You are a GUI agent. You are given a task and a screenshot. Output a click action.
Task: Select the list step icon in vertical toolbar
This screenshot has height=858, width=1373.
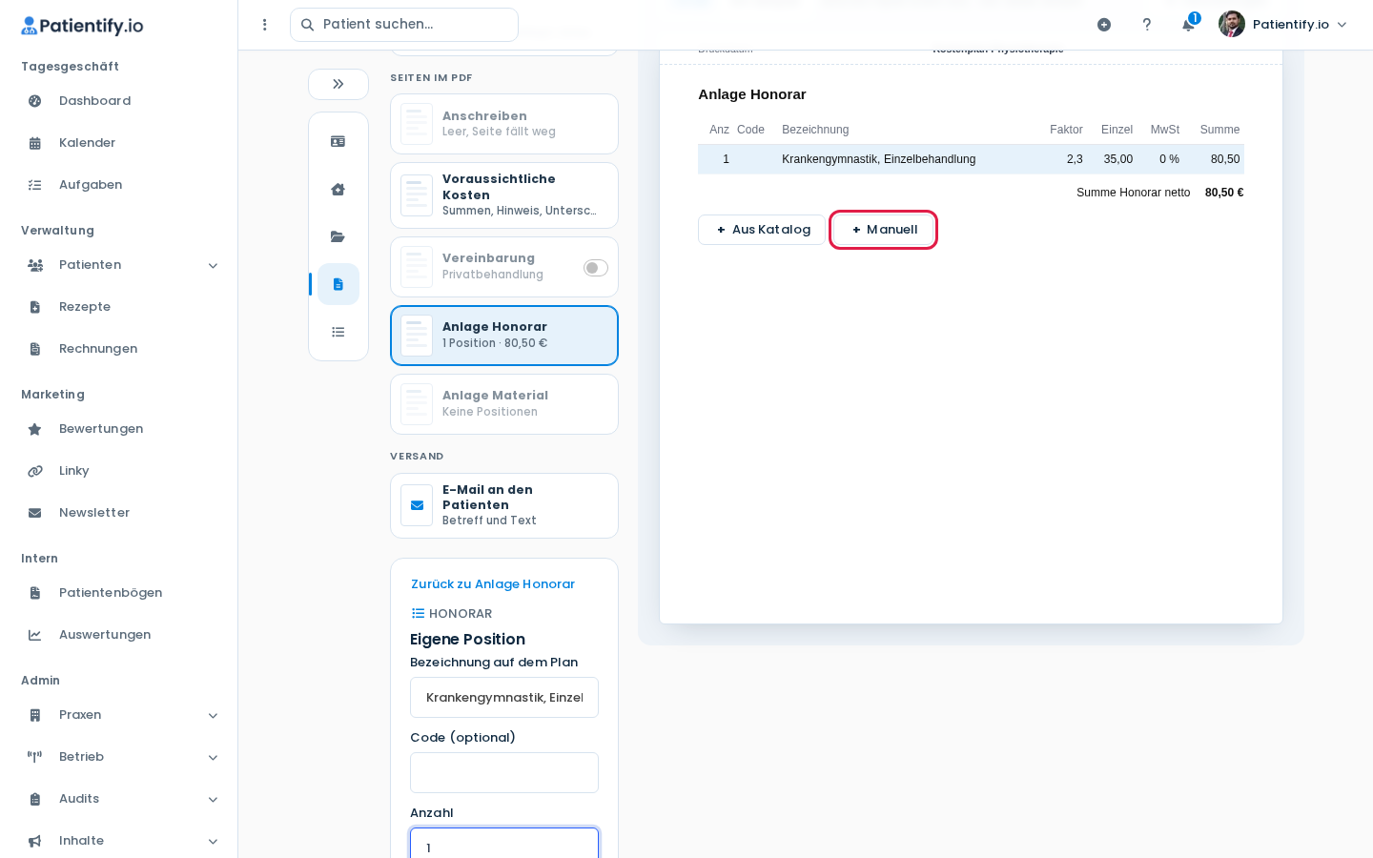point(338,332)
